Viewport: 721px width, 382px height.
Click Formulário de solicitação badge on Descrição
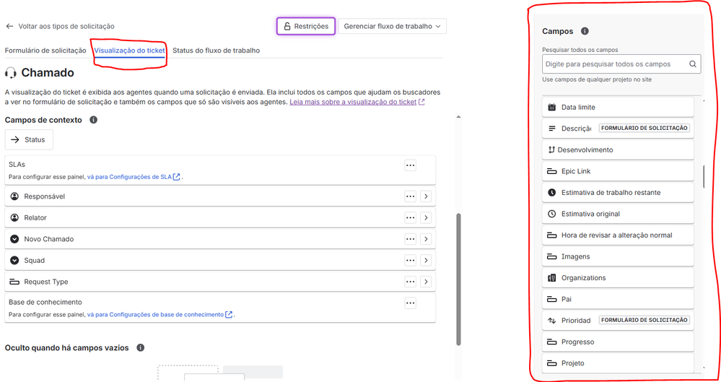tap(644, 128)
